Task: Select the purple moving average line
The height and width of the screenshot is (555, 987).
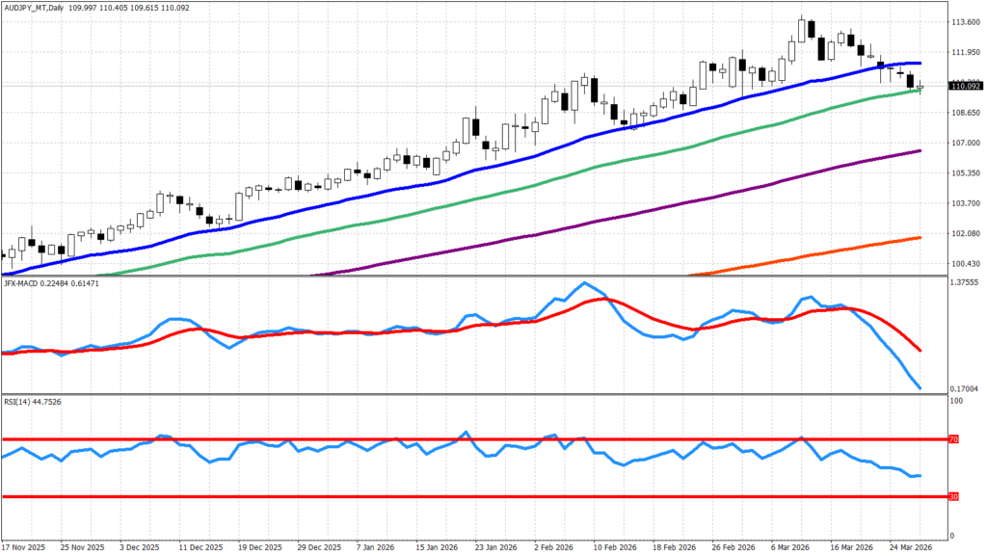Action: tap(675, 204)
